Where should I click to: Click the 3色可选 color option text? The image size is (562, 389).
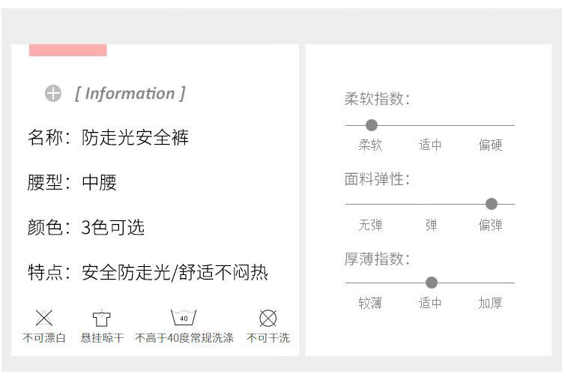112,228
